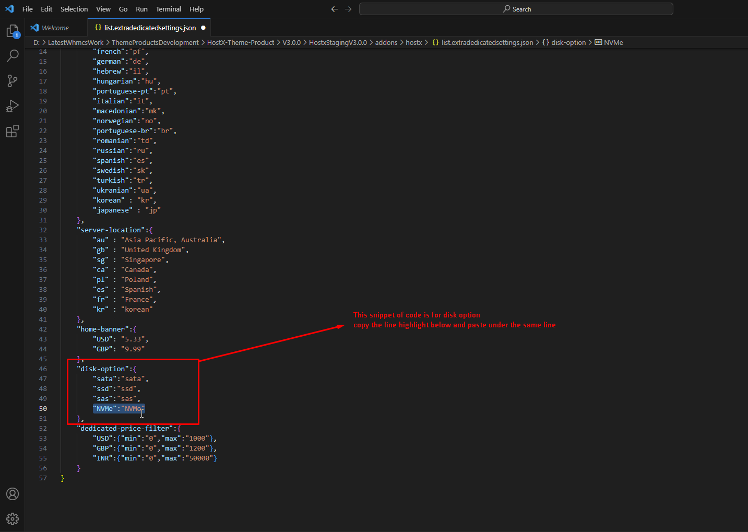Open the Terminal menu
This screenshot has width=748, height=532.
click(168, 9)
